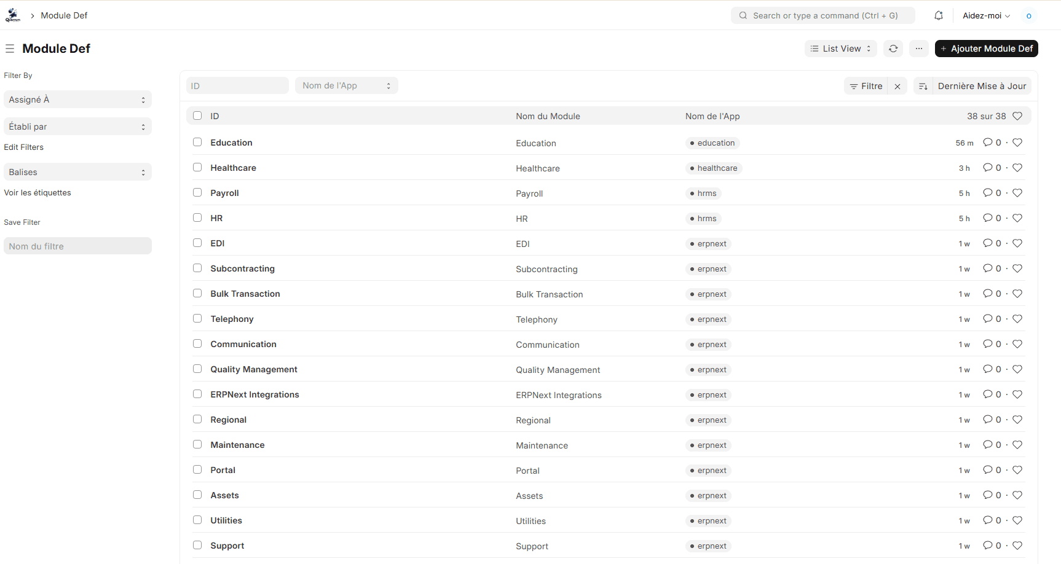Focus the search or command bar
Viewport: 1061px width, 564px height.
tap(822, 15)
